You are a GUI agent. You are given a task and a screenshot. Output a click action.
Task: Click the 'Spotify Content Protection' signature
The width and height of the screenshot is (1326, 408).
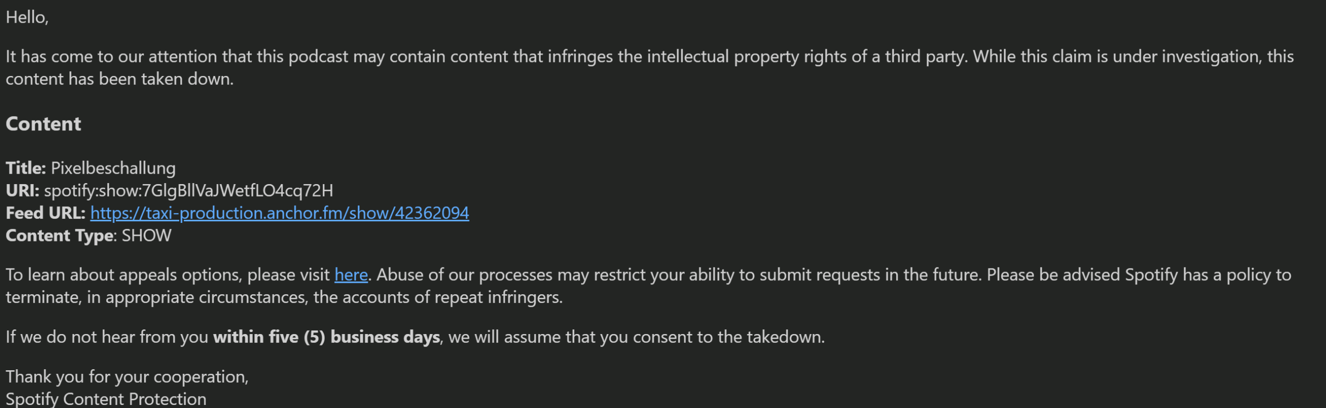coord(106,399)
